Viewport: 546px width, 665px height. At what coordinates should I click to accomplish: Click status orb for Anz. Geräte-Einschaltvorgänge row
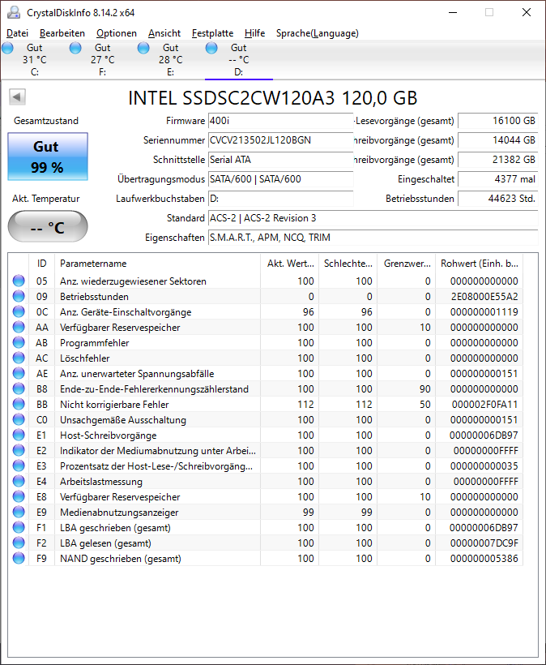(x=19, y=311)
